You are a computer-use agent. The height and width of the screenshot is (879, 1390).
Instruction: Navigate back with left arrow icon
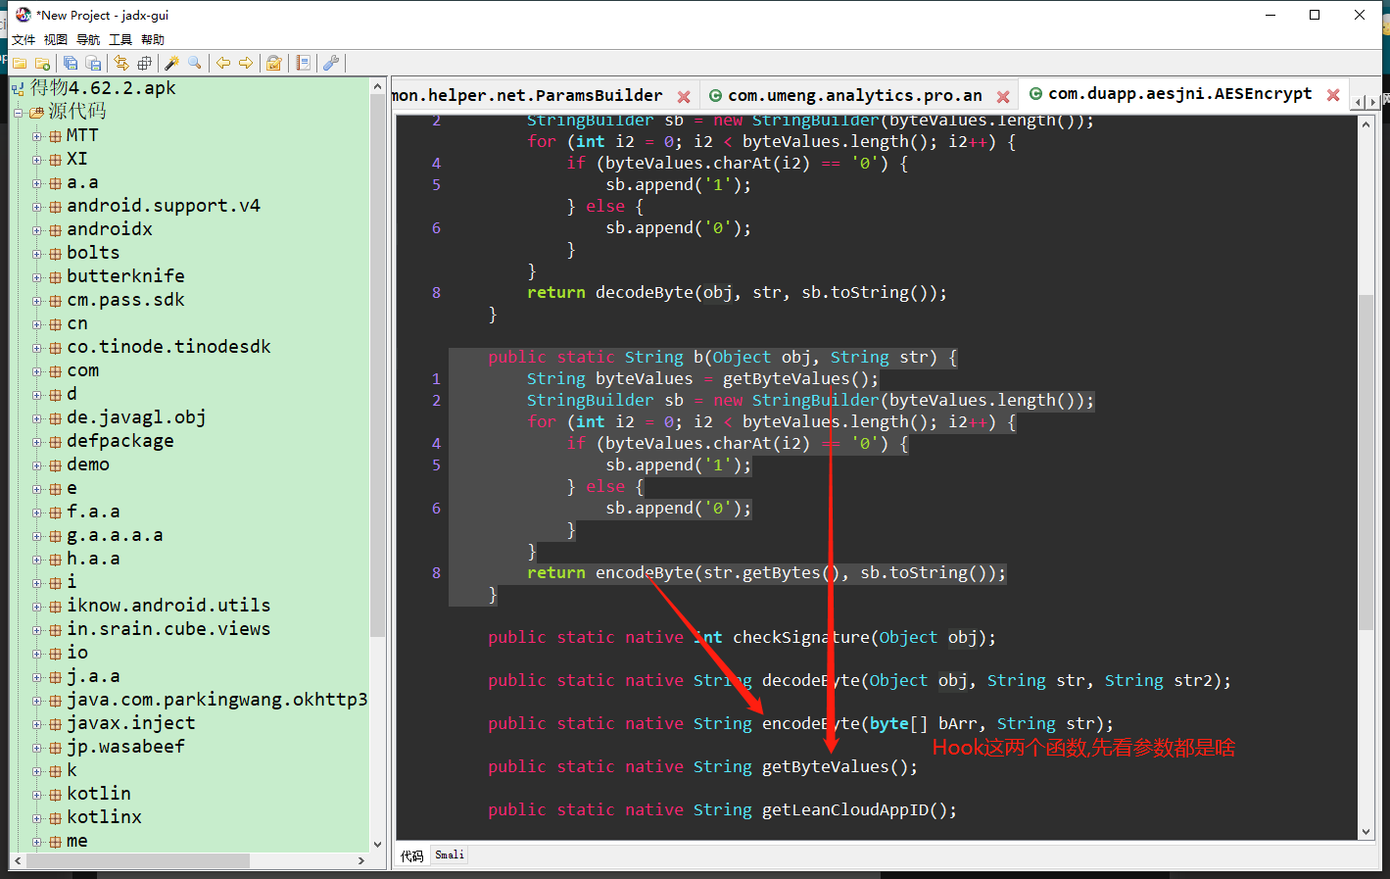(223, 63)
